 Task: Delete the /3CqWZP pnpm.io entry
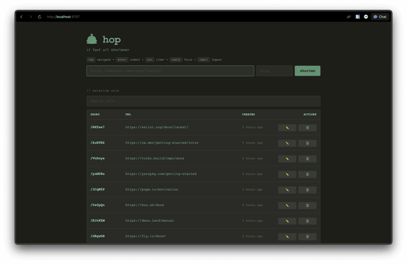307,190
